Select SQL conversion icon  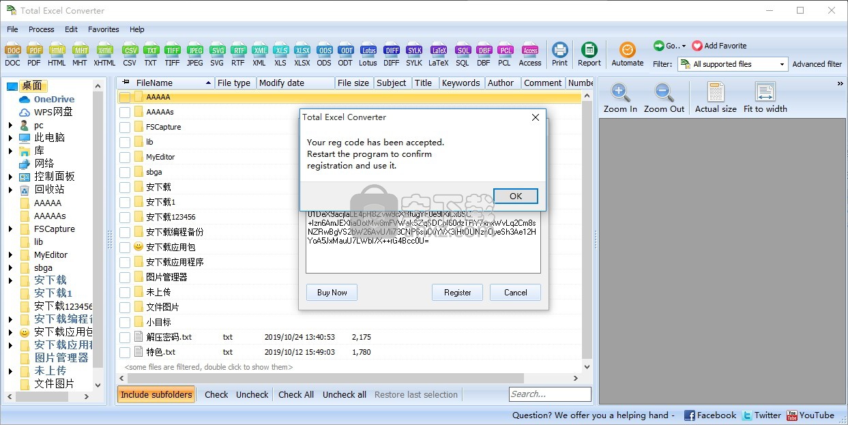(x=463, y=55)
